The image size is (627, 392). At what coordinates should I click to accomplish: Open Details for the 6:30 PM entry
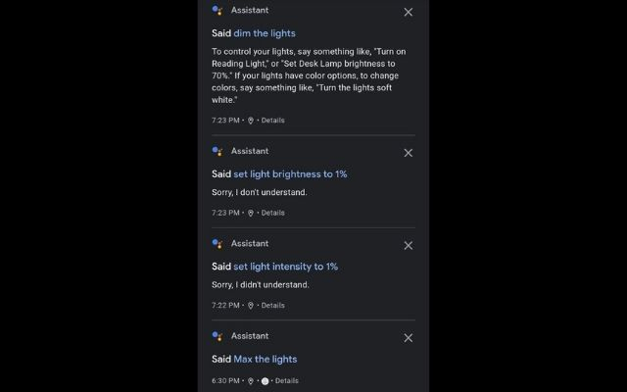[286, 380]
